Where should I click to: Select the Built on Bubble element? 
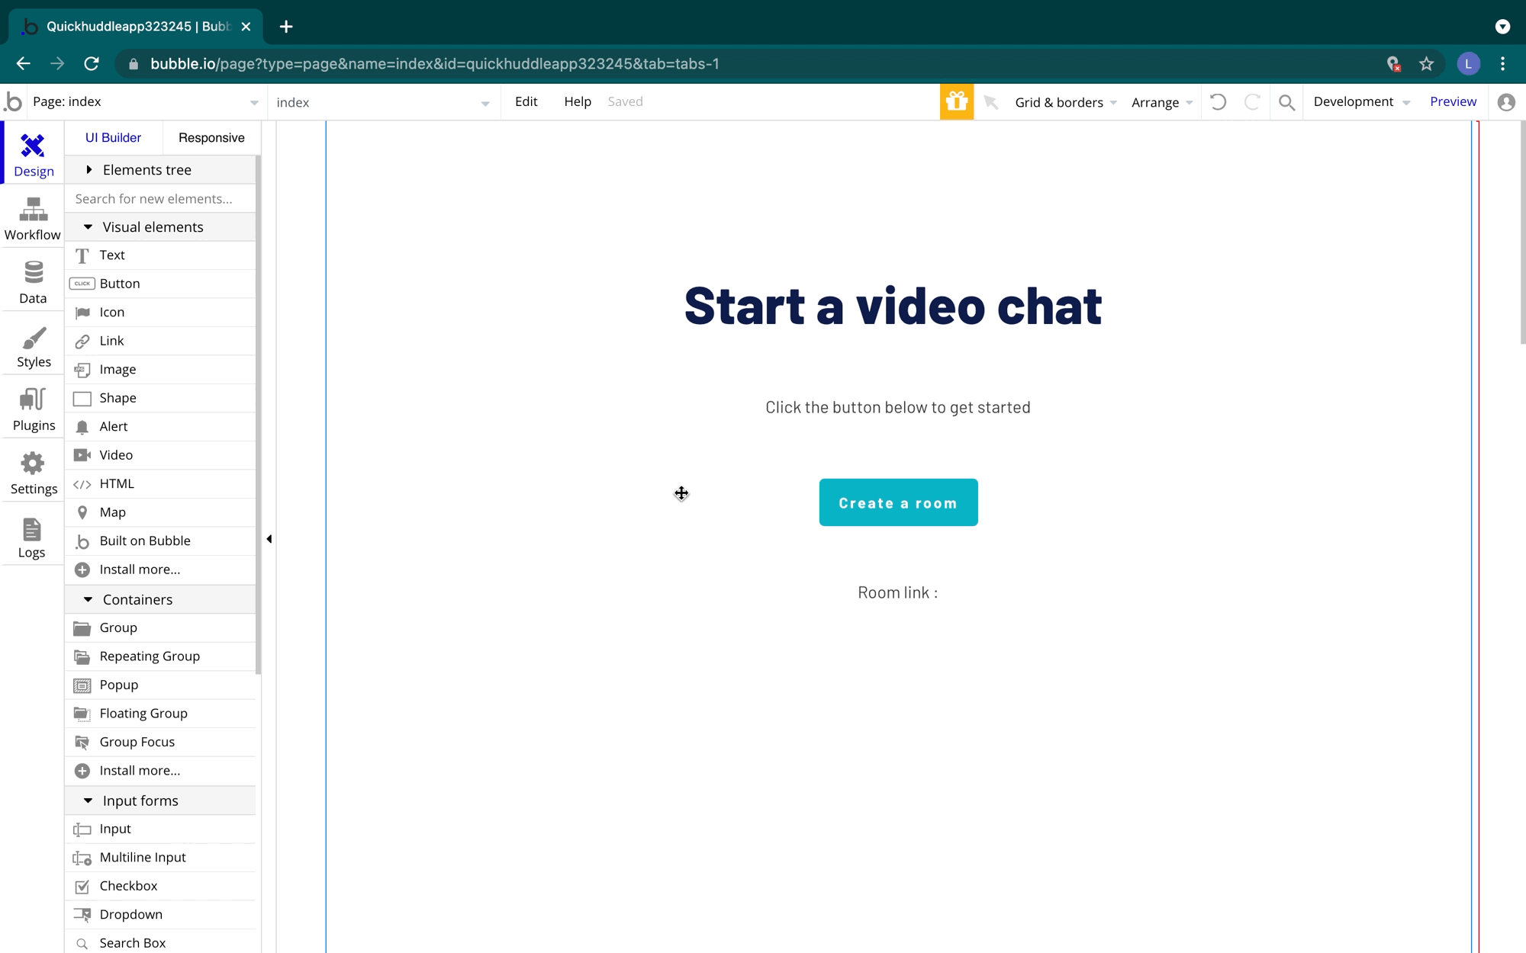click(160, 541)
